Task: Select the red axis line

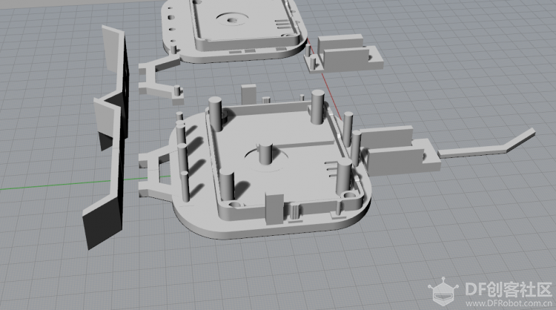Action: point(325,79)
